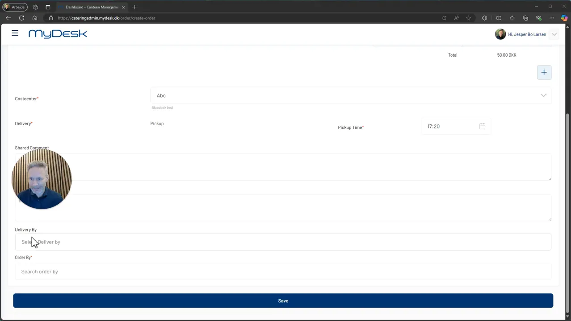Viewport: 571px width, 321px height.
Task: Expand user account menu chevron
Action: [554, 34]
